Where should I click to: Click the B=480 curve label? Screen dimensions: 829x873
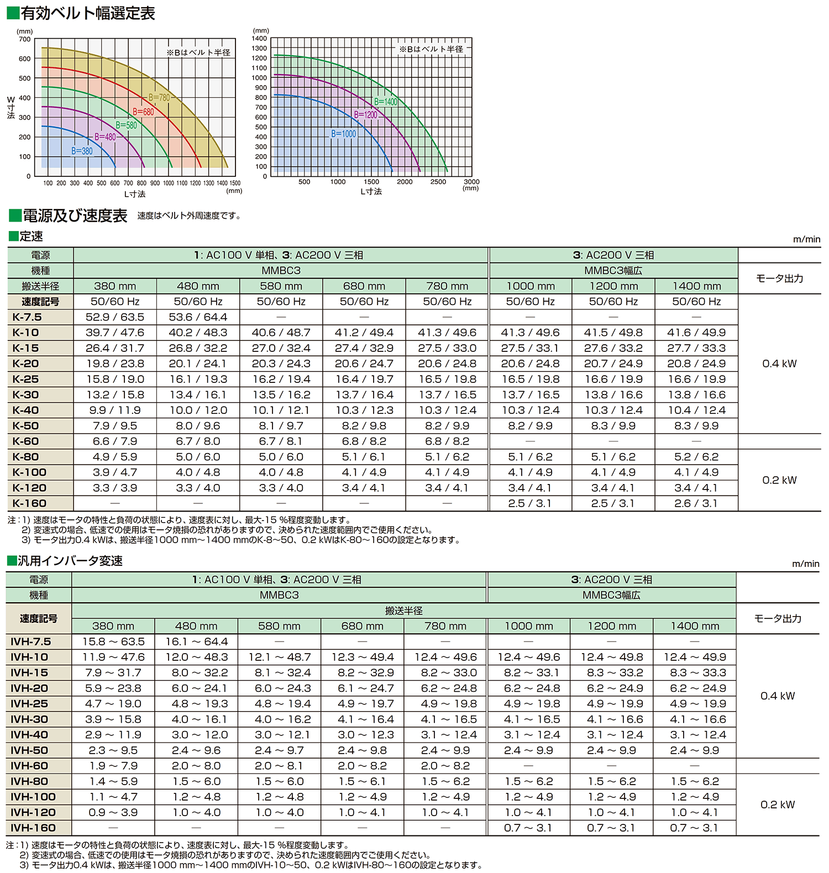(x=105, y=137)
